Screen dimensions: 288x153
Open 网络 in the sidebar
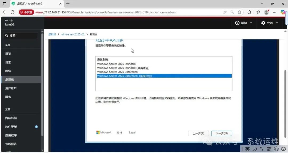(x=21, y=71)
